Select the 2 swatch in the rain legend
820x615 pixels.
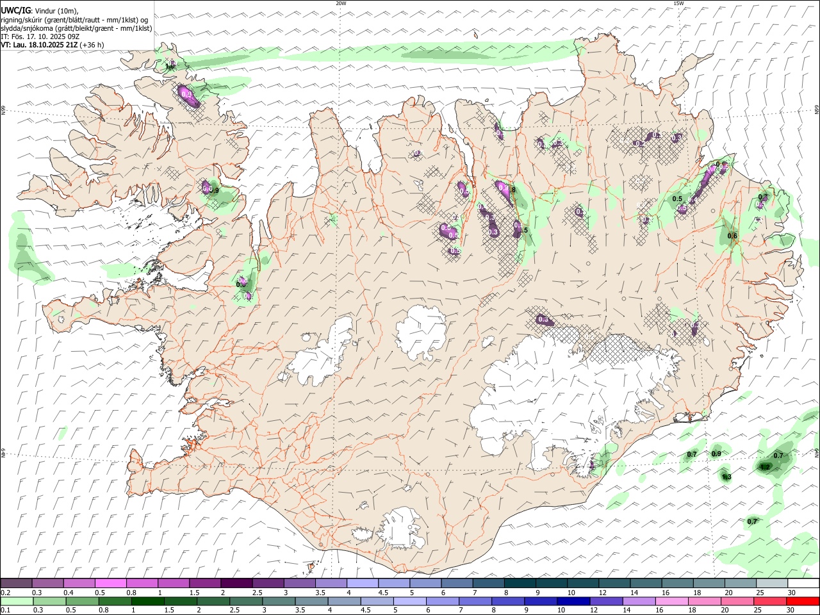point(213,602)
